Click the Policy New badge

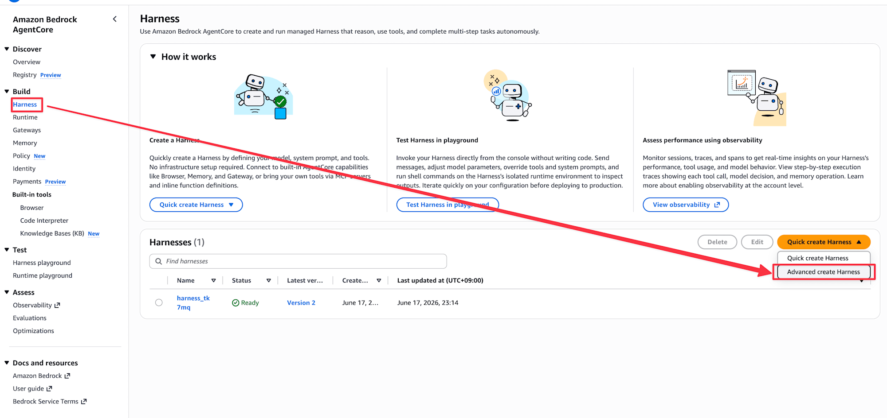tap(39, 156)
